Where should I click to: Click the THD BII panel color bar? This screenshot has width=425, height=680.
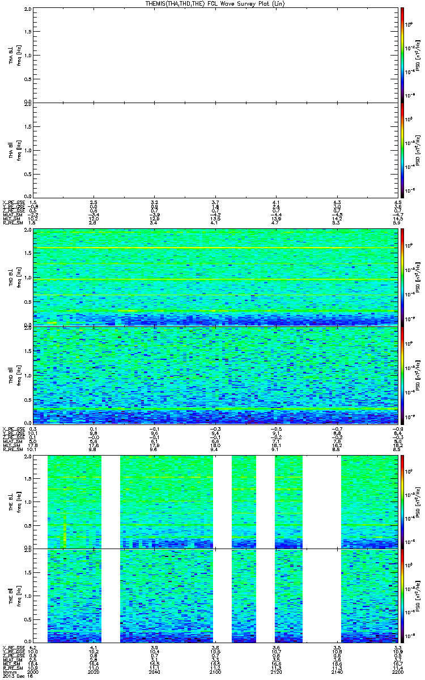pyautogui.click(x=402, y=375)
